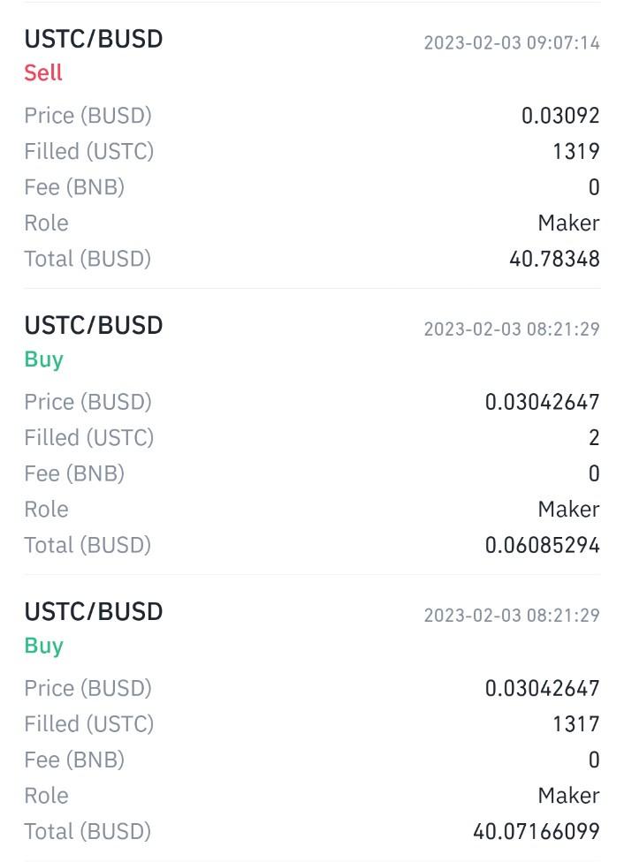Select the 2023-02-03 09:07:14 timestamp
624x862 pixels.
click(x=512, y=43)
